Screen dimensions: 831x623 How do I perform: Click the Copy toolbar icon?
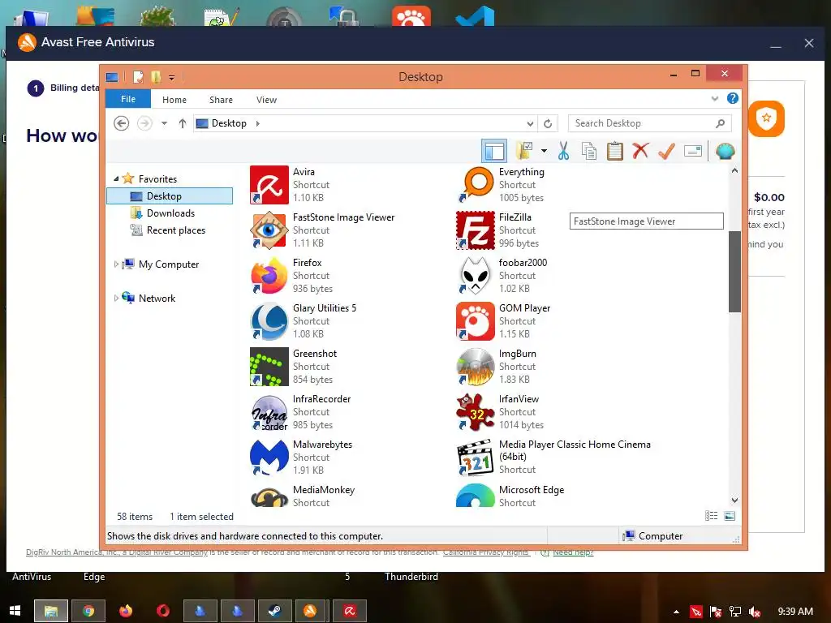pos(589,151)
